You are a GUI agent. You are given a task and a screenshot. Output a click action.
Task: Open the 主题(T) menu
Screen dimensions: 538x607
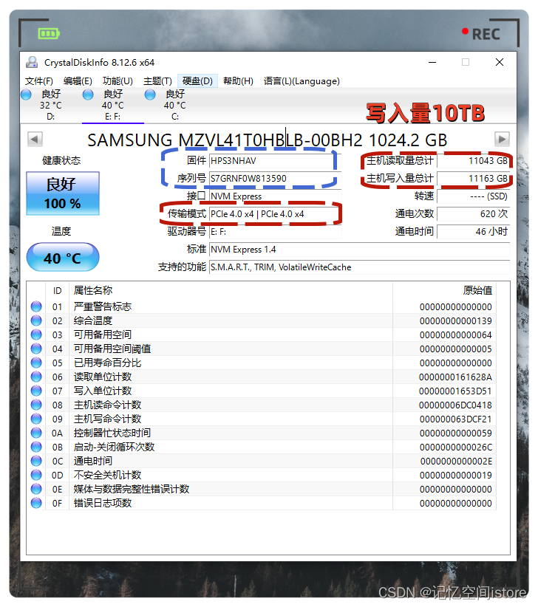157,81
